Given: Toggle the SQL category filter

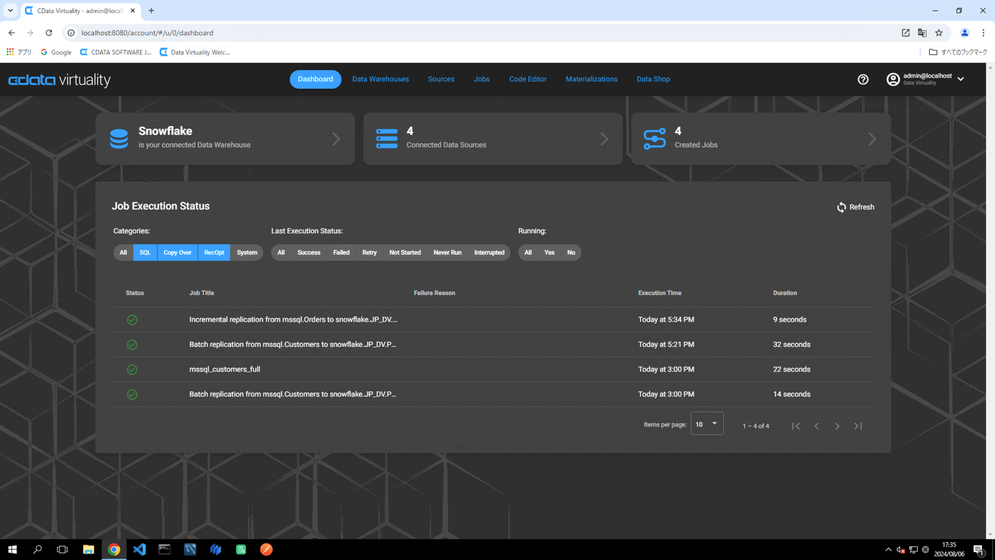Looking at the screenshot, I should click(145, 253).
